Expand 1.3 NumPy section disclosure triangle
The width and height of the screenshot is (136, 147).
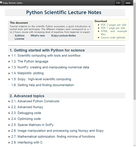[9, 67]
